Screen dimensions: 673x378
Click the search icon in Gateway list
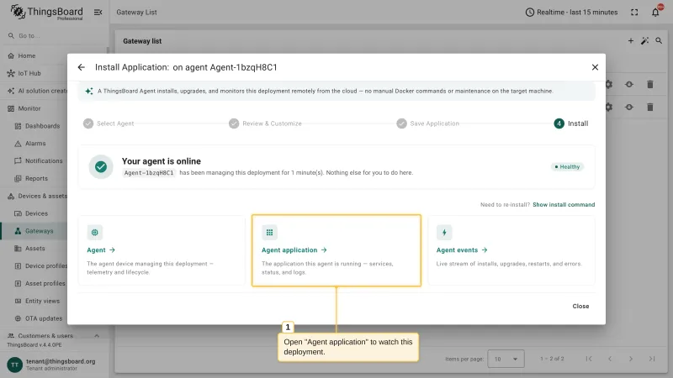(x=659, y=40)
